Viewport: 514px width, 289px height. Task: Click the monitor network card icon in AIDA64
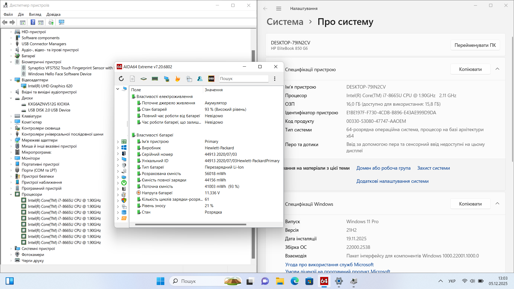click(x=167, y=79)
